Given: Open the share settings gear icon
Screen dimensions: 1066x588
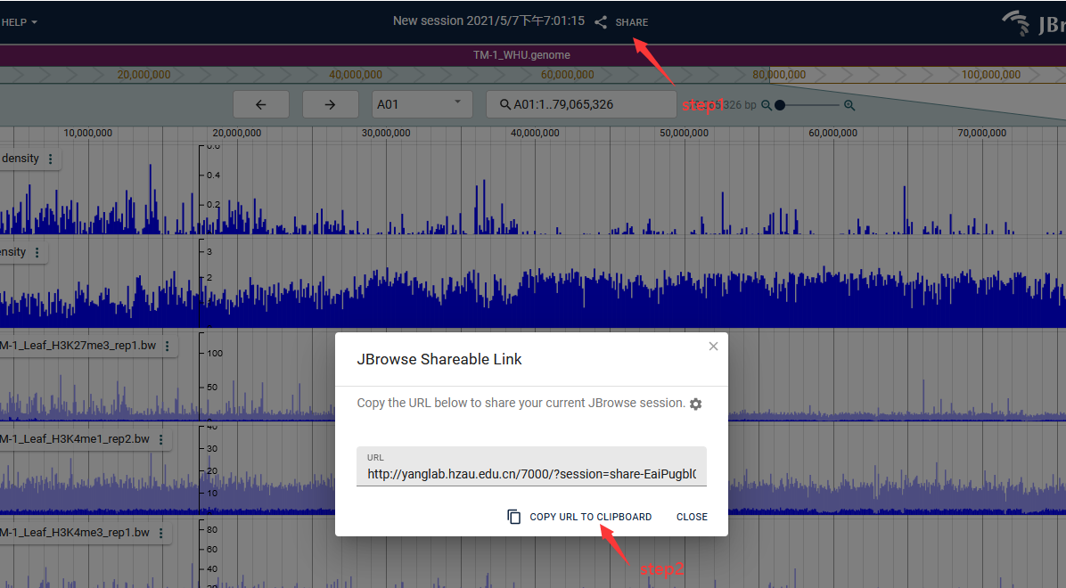Looking at the screenshot, I should [x=695, y=404].
